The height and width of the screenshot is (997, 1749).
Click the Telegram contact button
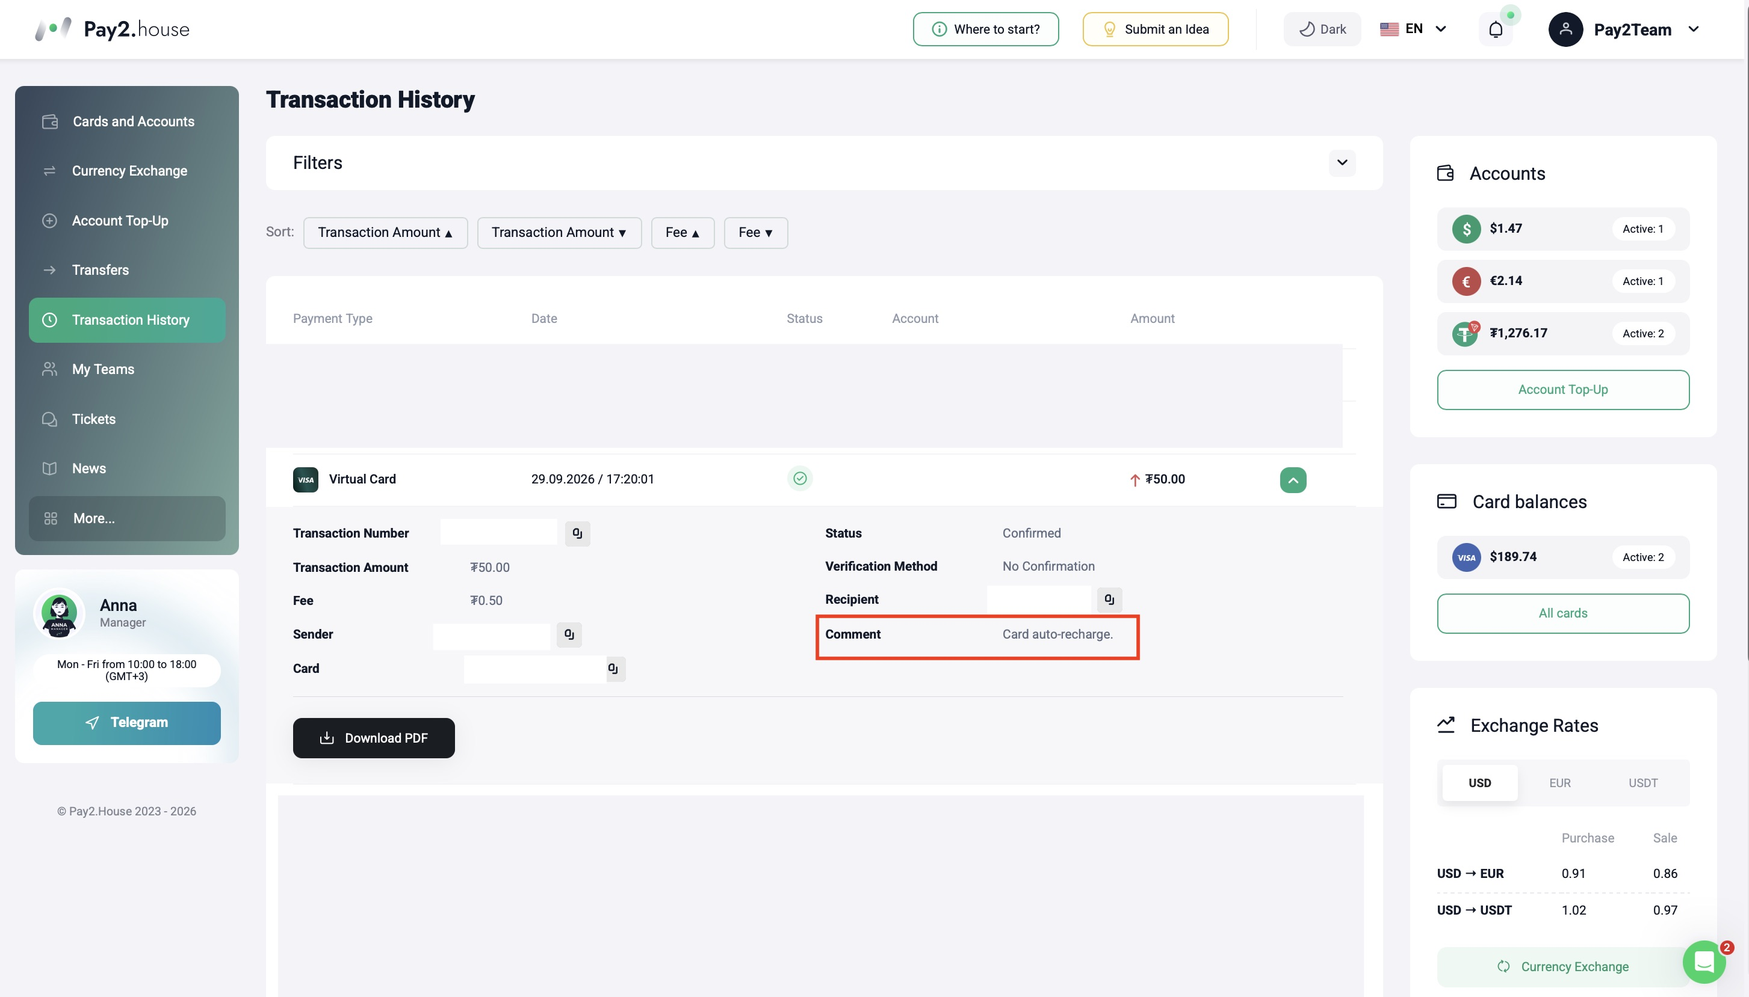[127, 723]
